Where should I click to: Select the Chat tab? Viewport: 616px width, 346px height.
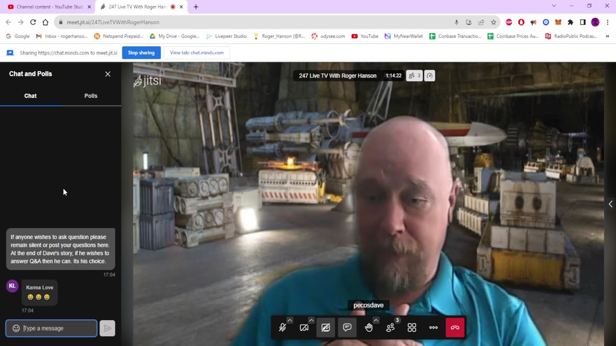click(x=30, y=96)
